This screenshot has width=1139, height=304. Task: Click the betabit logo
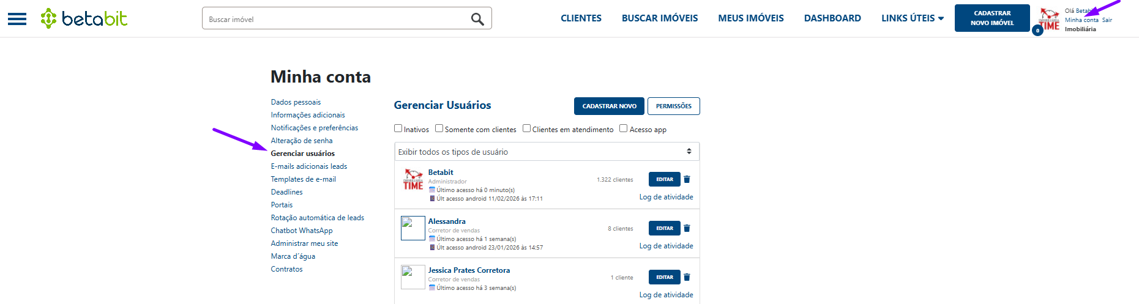point(84,18)
